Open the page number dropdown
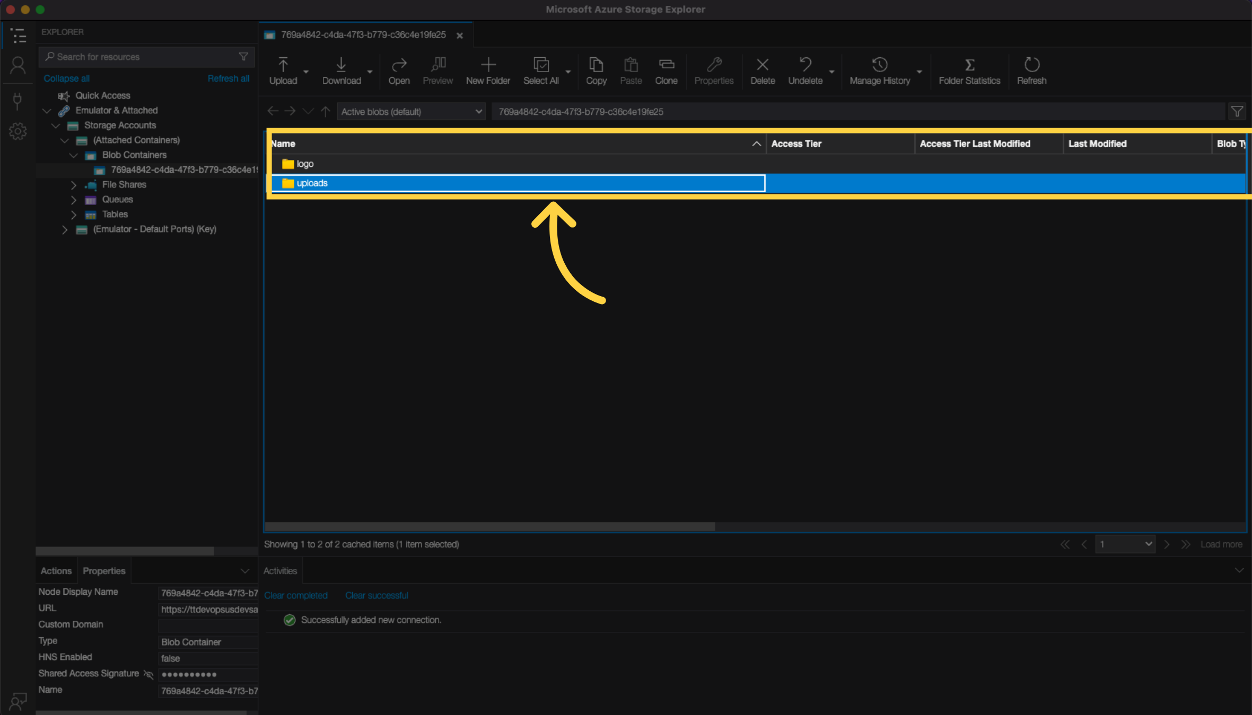The width and height of the screenshot is (1252, 715). pos(1125,544)
